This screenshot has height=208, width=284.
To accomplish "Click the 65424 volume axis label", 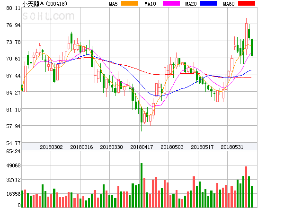I will pyautogui.click(x=13, y=151).
